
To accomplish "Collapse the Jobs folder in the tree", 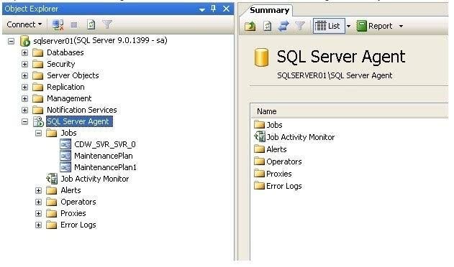I will pyautogui.click(x=39, y=133).
